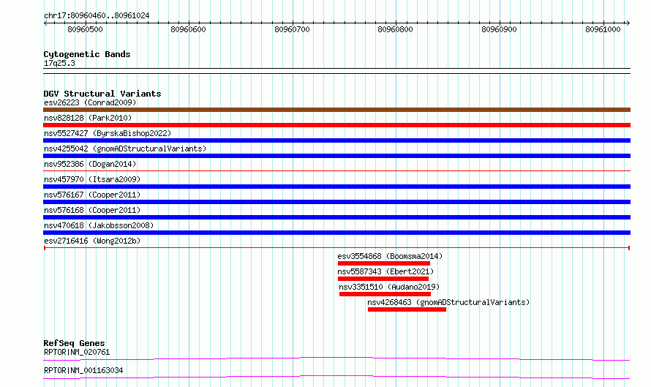Open nsv470618 (Jakobsson2008) label
The height and width of the screenshot is (387, 651).
coord(99,225)
